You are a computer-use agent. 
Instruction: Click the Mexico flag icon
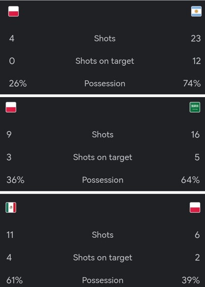(11, 207)
